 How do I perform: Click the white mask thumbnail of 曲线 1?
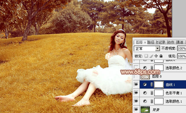(159, 84)
